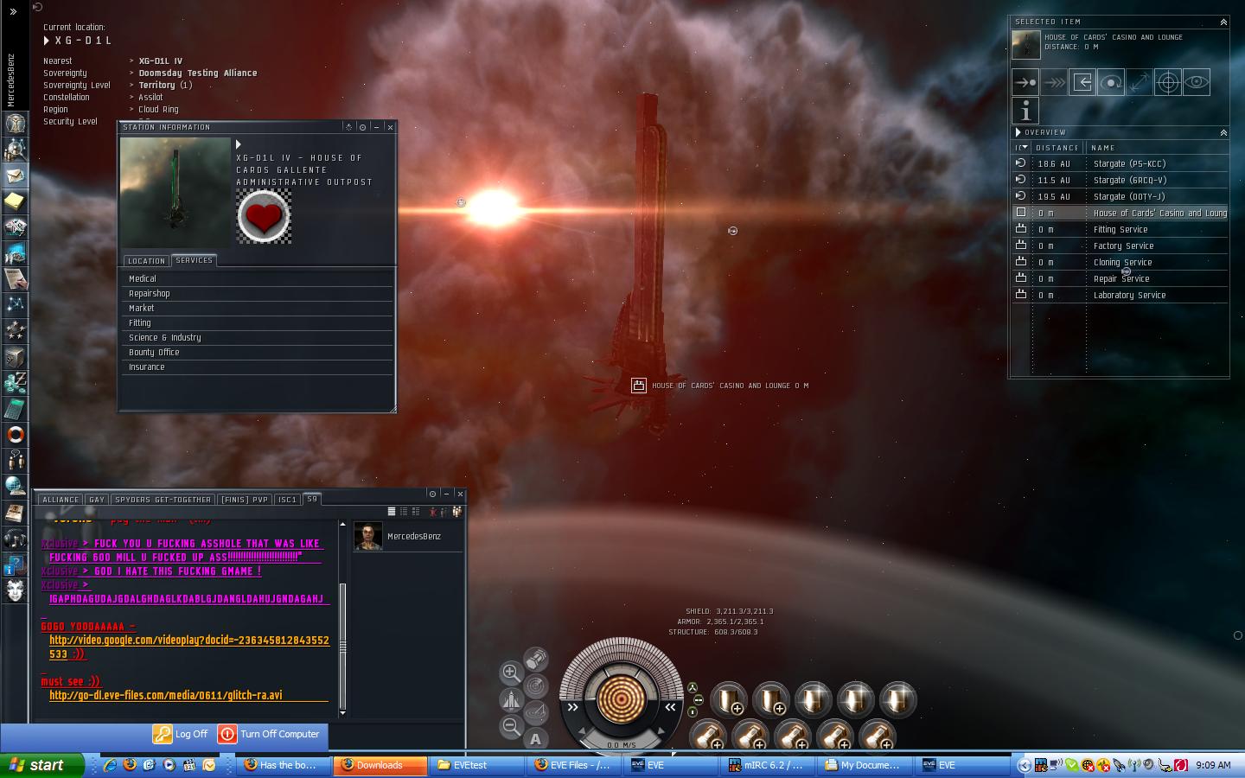Open the star map sidebar icon
The height and width of the screenshot is (778, 1245).
pos(15,304)
